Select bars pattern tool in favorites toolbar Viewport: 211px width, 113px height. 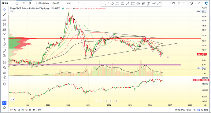tap(143, 4)
